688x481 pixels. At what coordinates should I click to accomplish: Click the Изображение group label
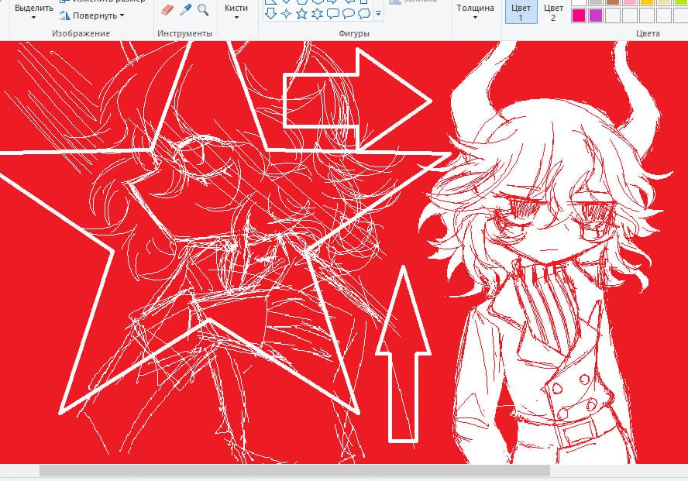[81, 33]
